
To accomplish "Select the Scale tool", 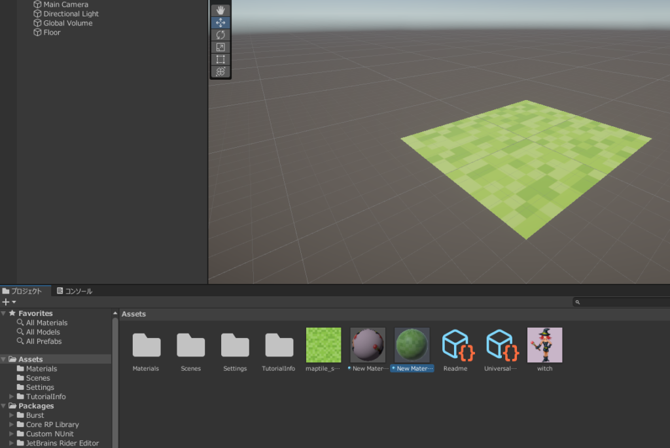I will click(x=220, y=47).
